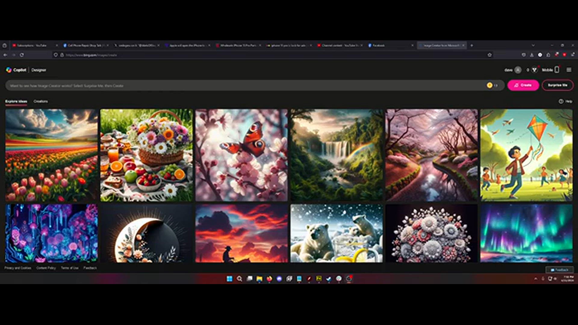Click the Help question mark icon

pos(561,101)
